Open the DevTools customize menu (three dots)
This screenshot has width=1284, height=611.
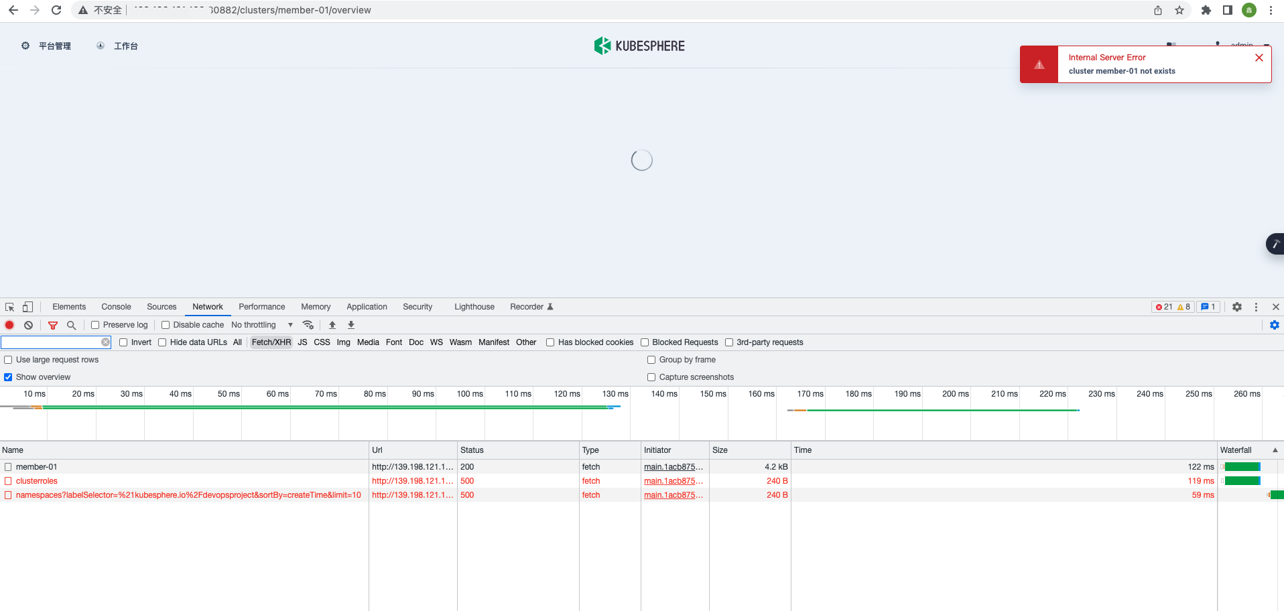pyautogui.click(x=1257, y=306)
